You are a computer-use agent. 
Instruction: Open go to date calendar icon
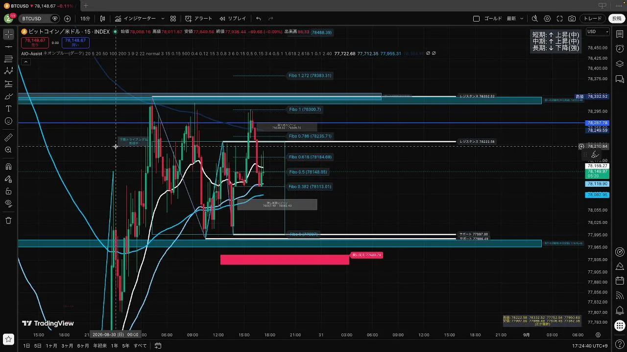tap(158, 346)
